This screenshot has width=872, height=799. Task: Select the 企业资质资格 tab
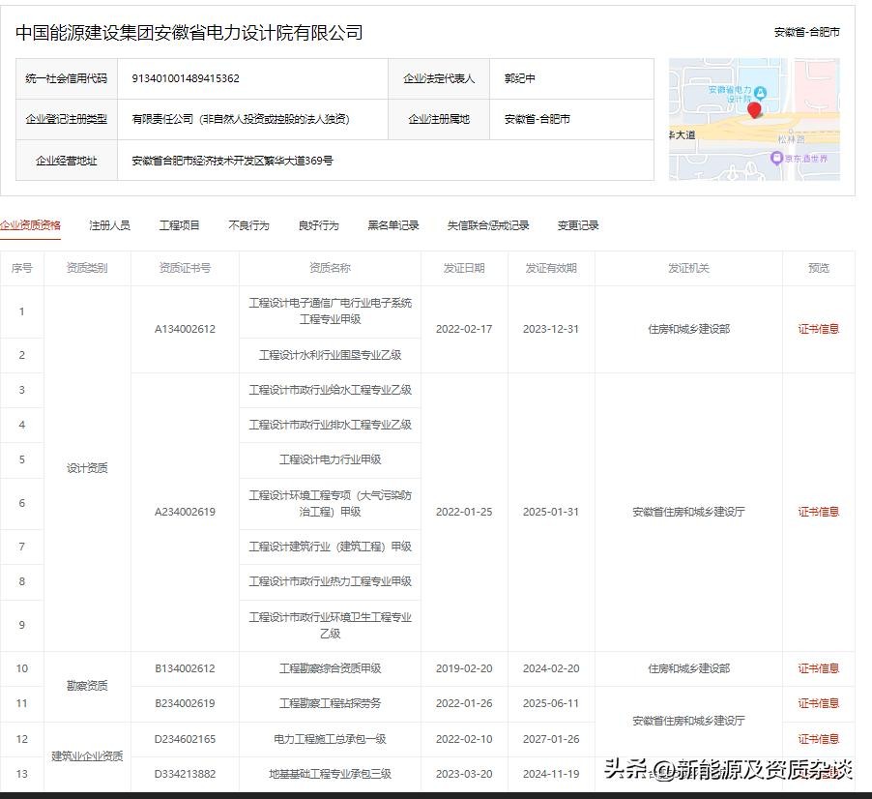[x=30, y=225]
